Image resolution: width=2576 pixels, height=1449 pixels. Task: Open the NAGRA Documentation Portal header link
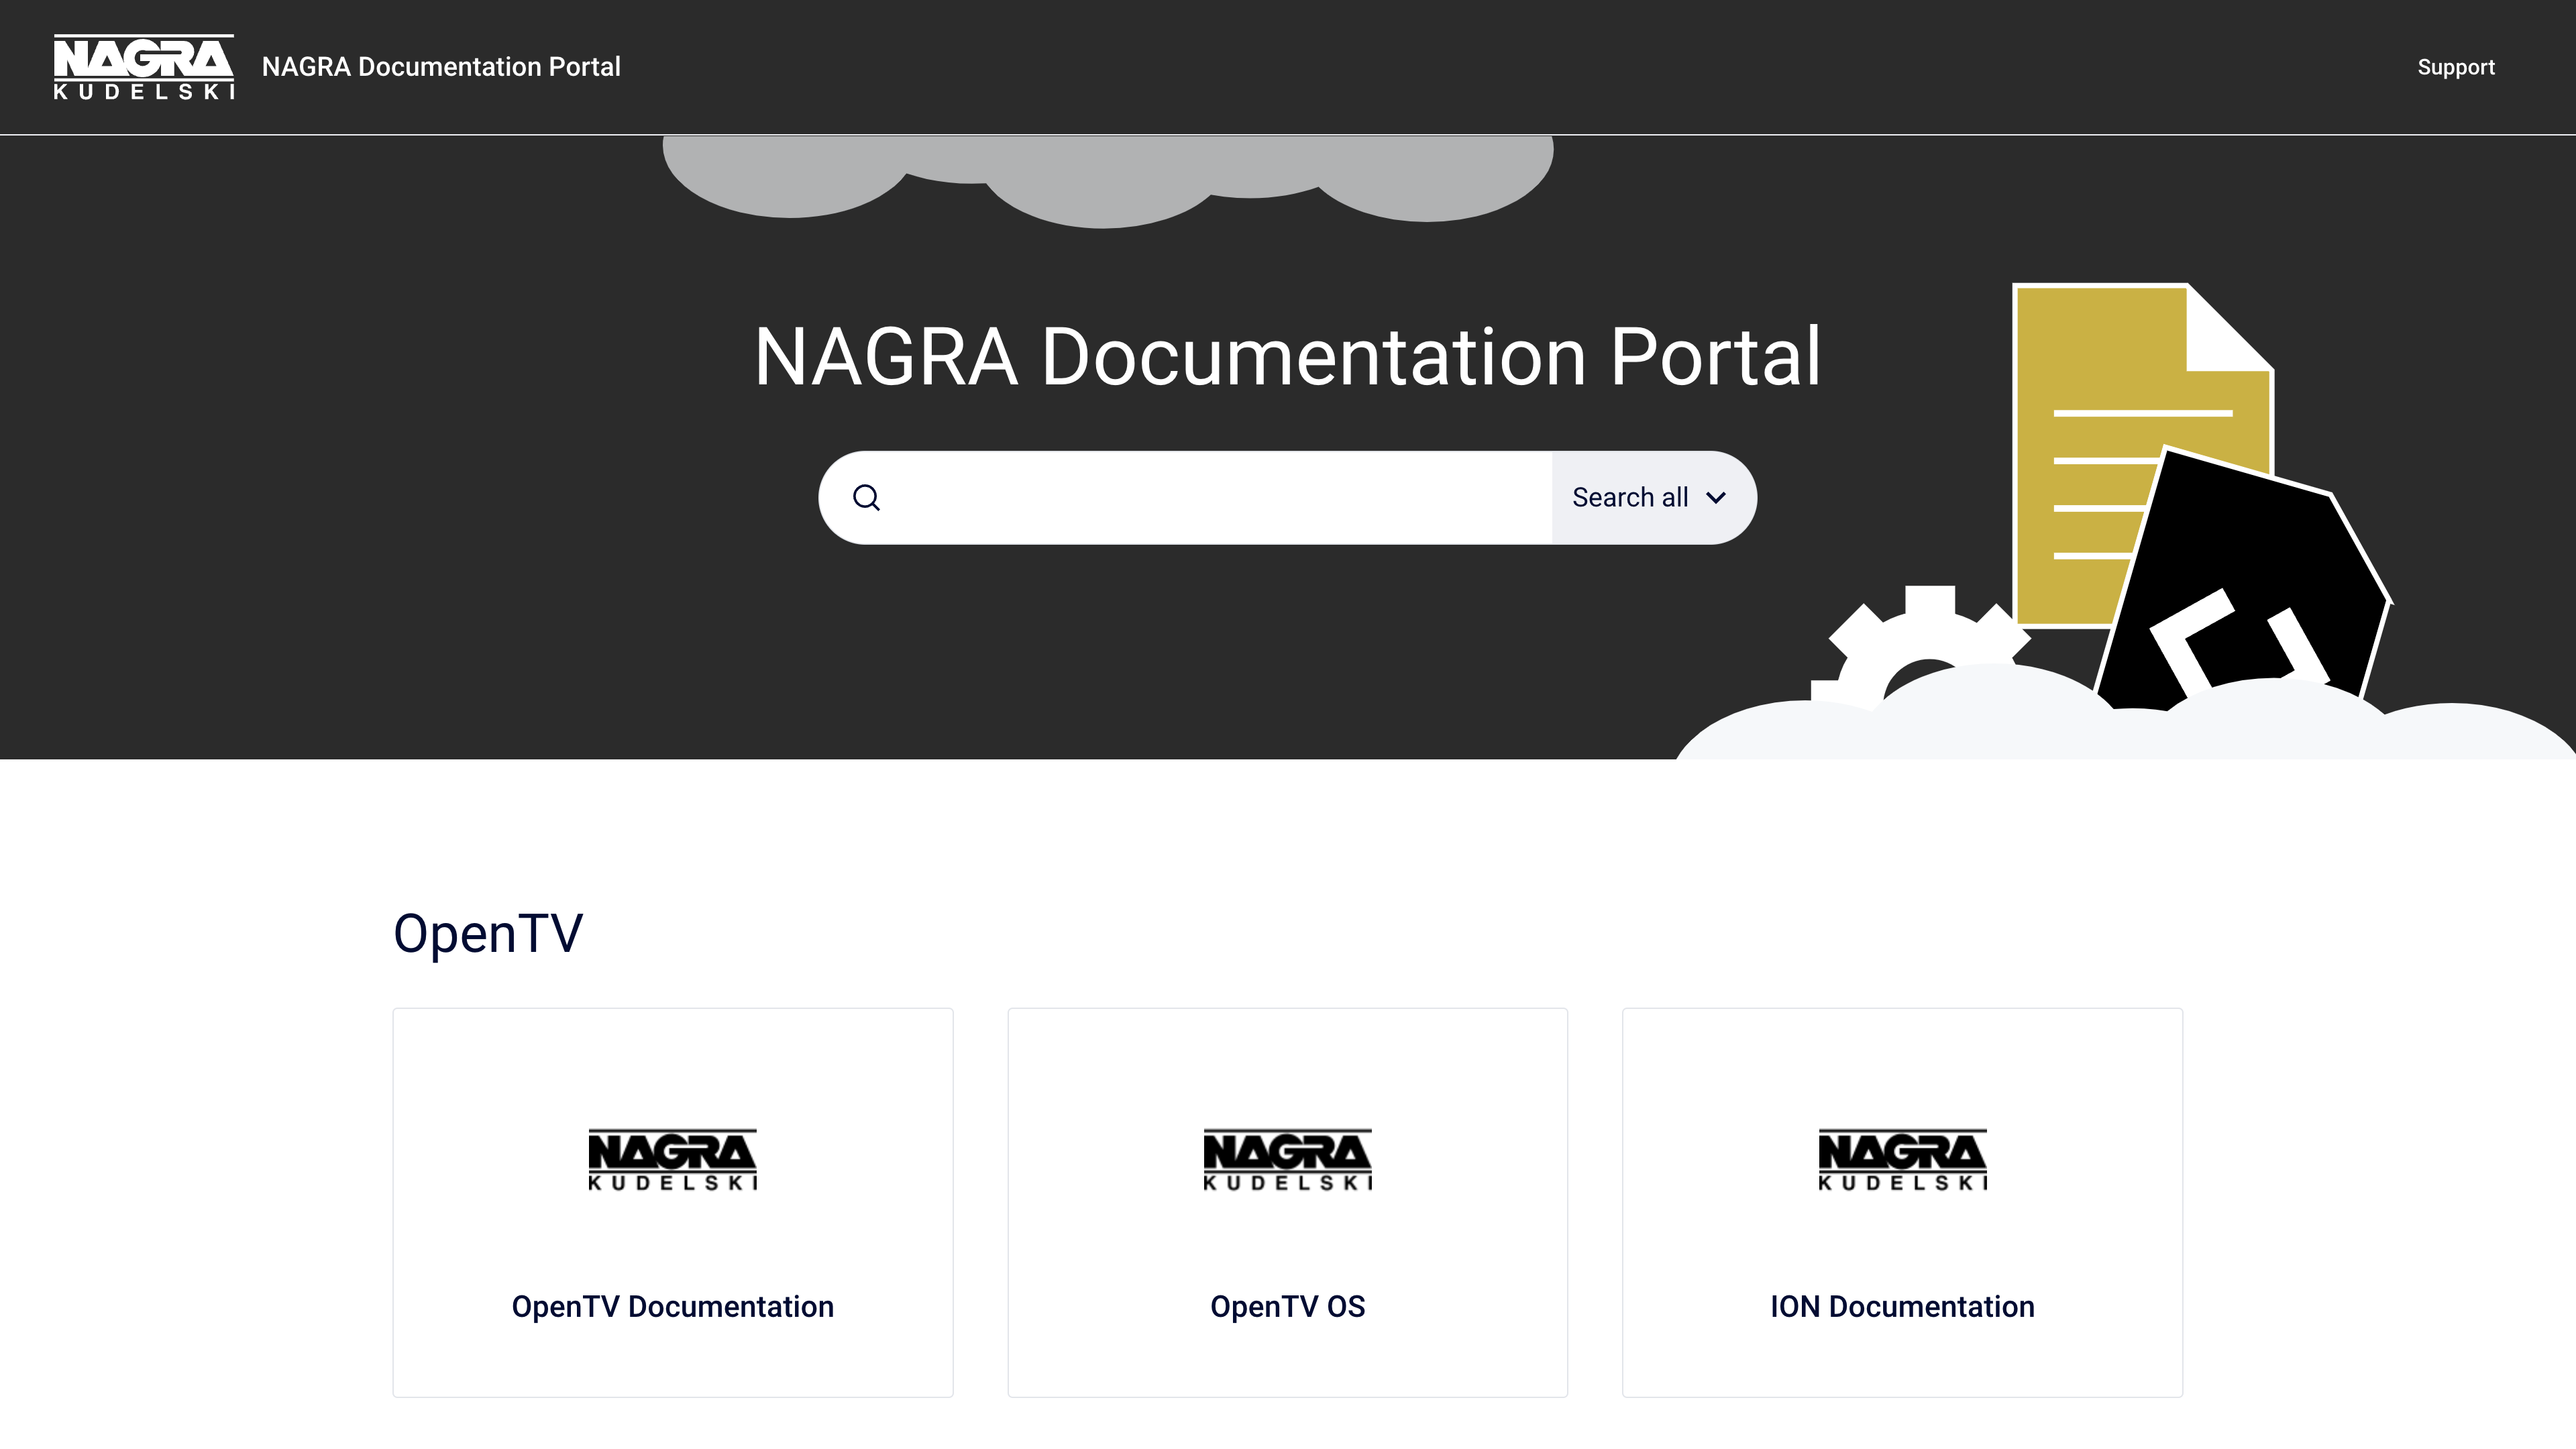(x=441, y=67)
